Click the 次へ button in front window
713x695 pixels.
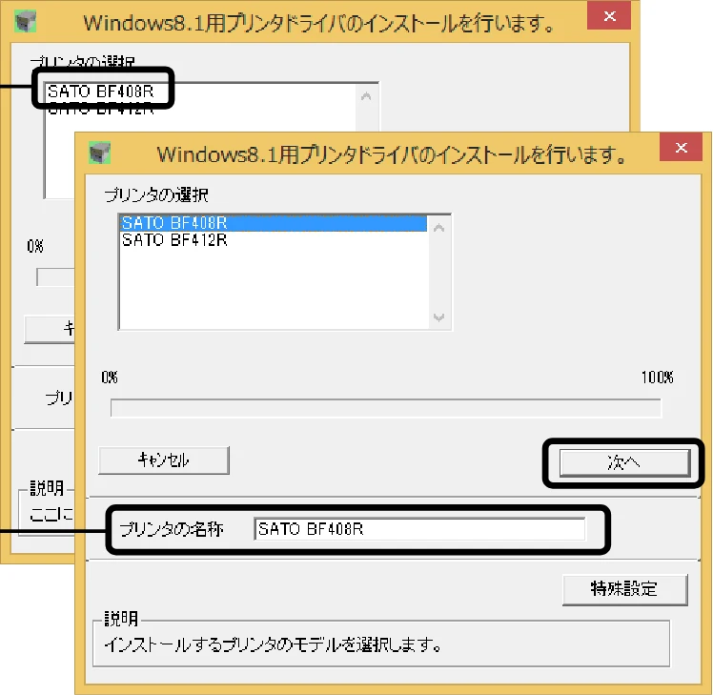(x=624, y=463)
